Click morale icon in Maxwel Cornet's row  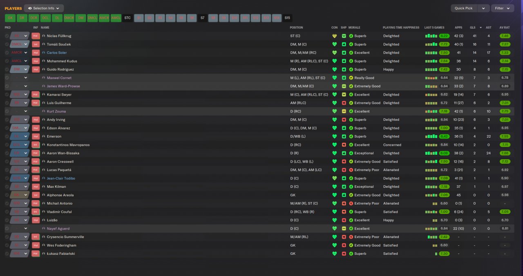[351, 78]
